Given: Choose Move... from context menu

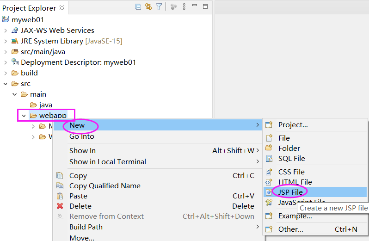Looking at the screenshot, I should [157, 237].
